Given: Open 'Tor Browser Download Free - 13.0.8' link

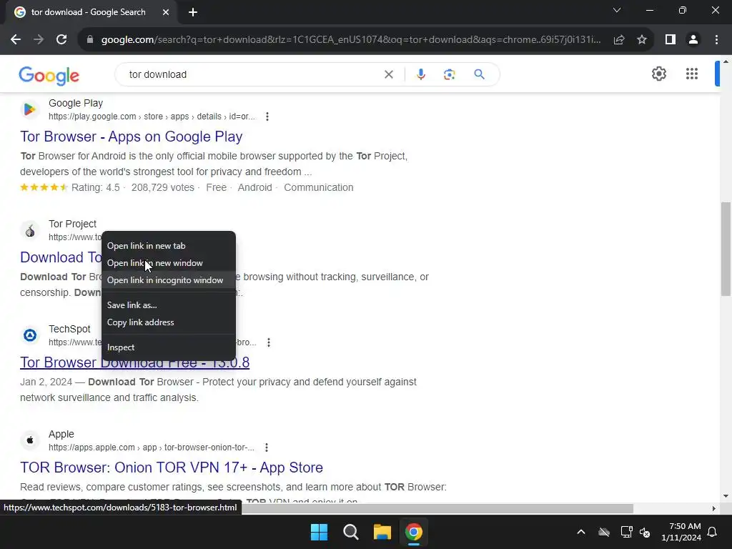Looking at the screenshot, I should [x=134, y=362].
